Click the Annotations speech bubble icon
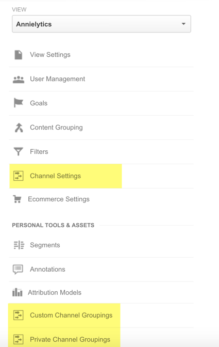This screenshot has width=219, height=347. 18,270
